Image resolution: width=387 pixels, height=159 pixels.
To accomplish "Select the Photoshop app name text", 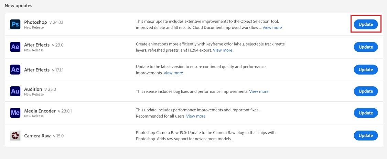I will (x=35, y=22).
